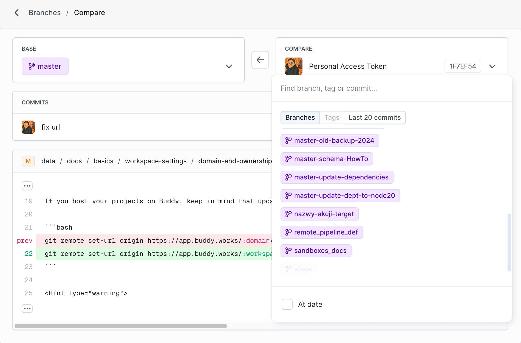
Task: Click the prev removed line marker
Action: [x=25, y=241]
